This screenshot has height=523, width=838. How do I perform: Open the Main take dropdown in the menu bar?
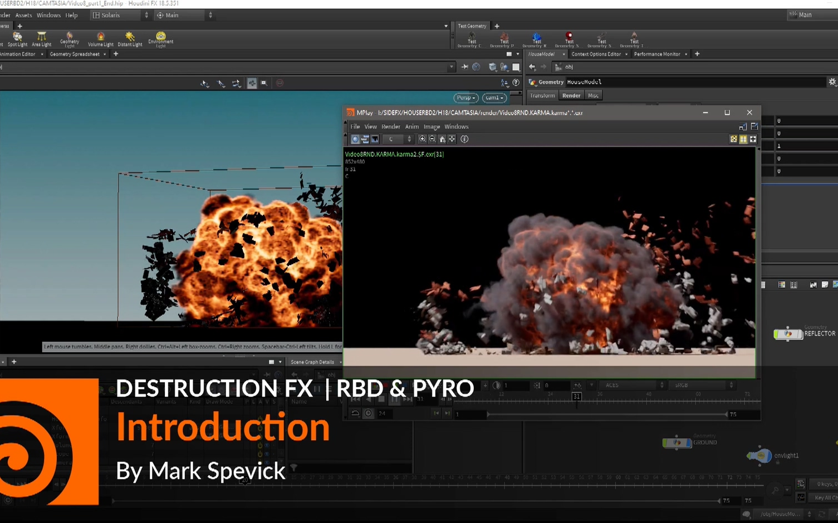coord(184,15)
